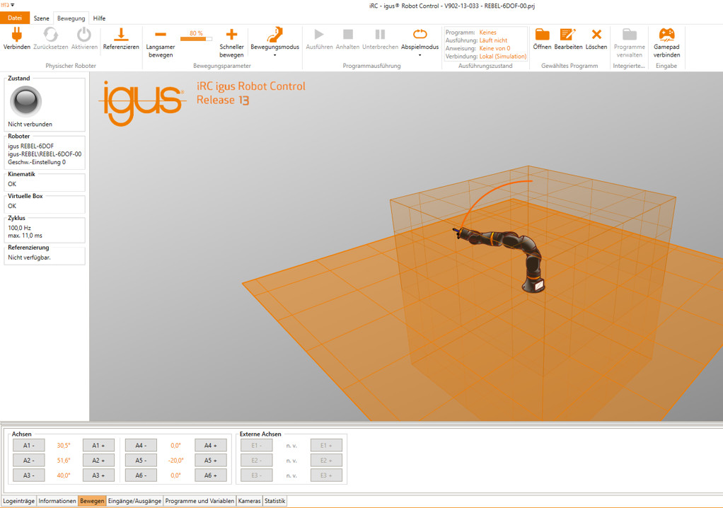The image size is (723, 508).
Task: Click the Nicht verbunden status indicator
Action: (x=25, y=101)
